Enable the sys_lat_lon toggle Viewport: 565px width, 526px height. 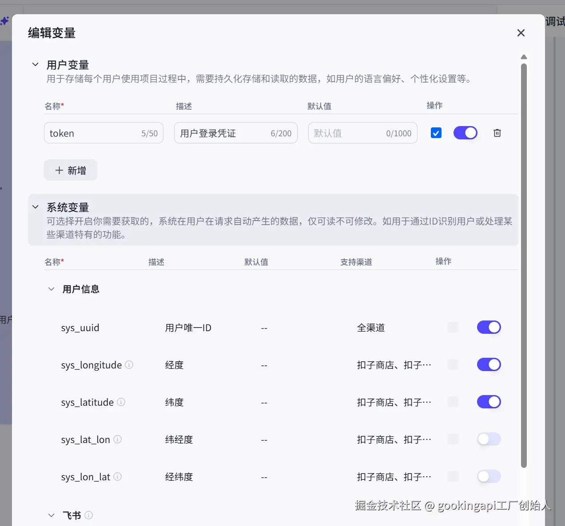tap(489, 439)
